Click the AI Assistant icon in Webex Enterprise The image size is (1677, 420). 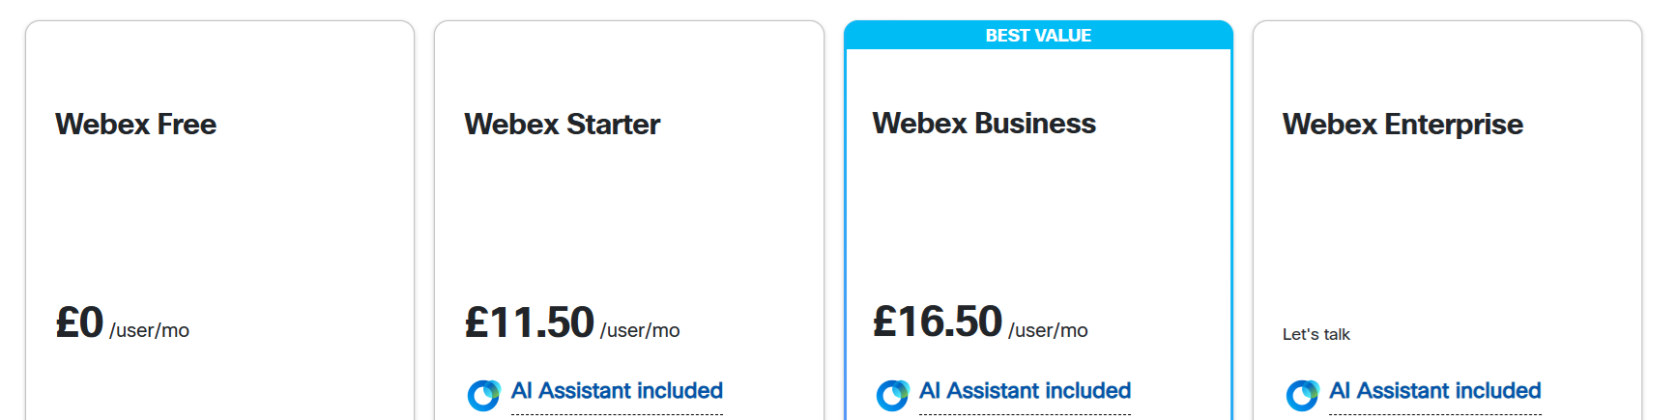click(1302, 394)
